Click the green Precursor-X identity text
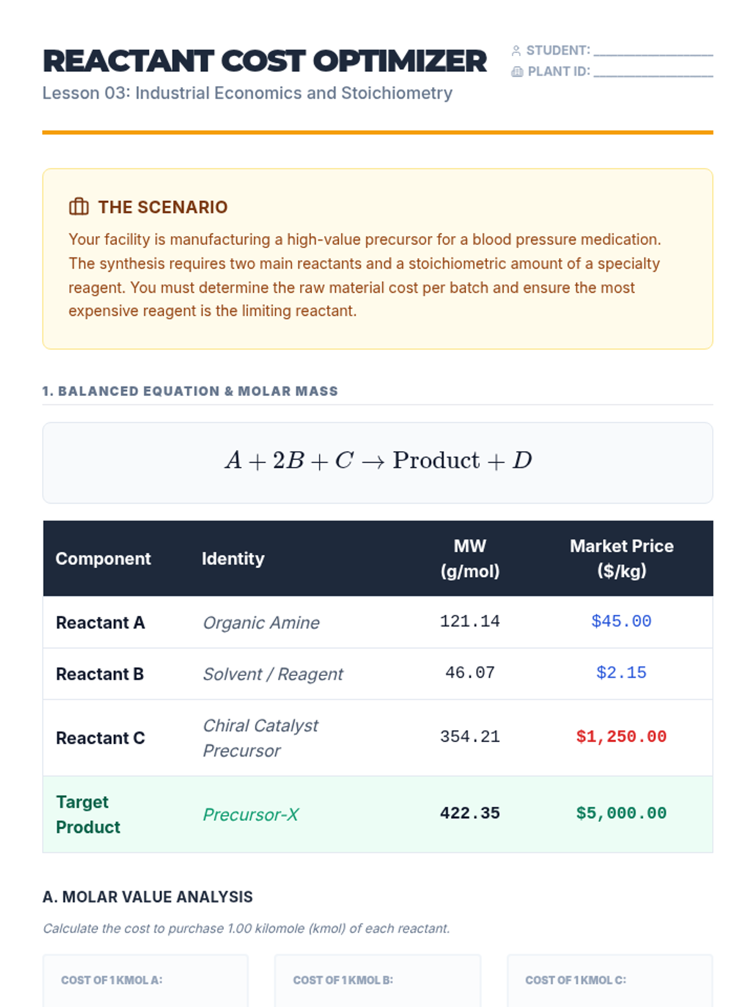755x1007 pixels. click(x=250, y=814)
